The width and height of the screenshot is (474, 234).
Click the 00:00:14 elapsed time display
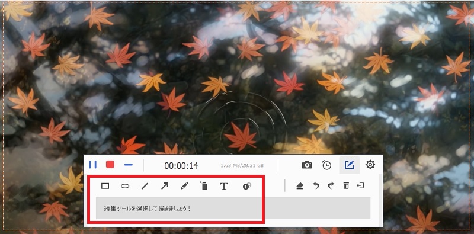click(181, 166)
